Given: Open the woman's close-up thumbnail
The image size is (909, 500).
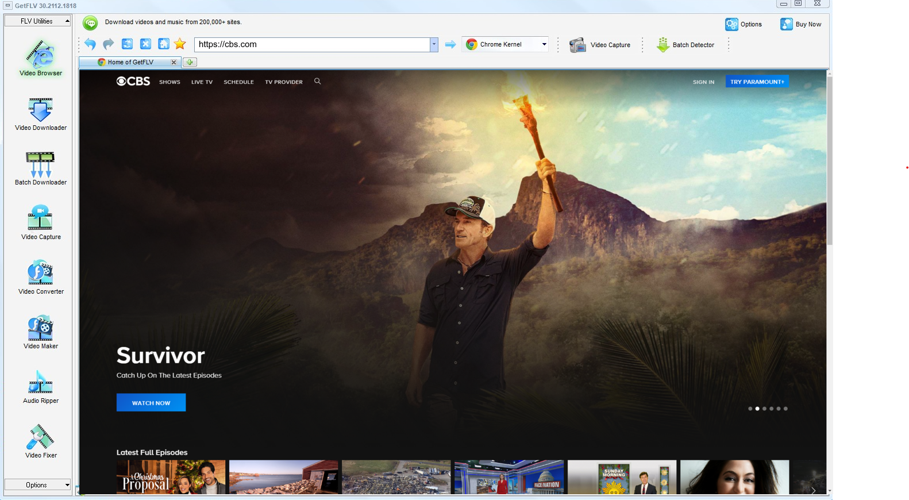Looking at the screenshot, I should pos(734,477).
